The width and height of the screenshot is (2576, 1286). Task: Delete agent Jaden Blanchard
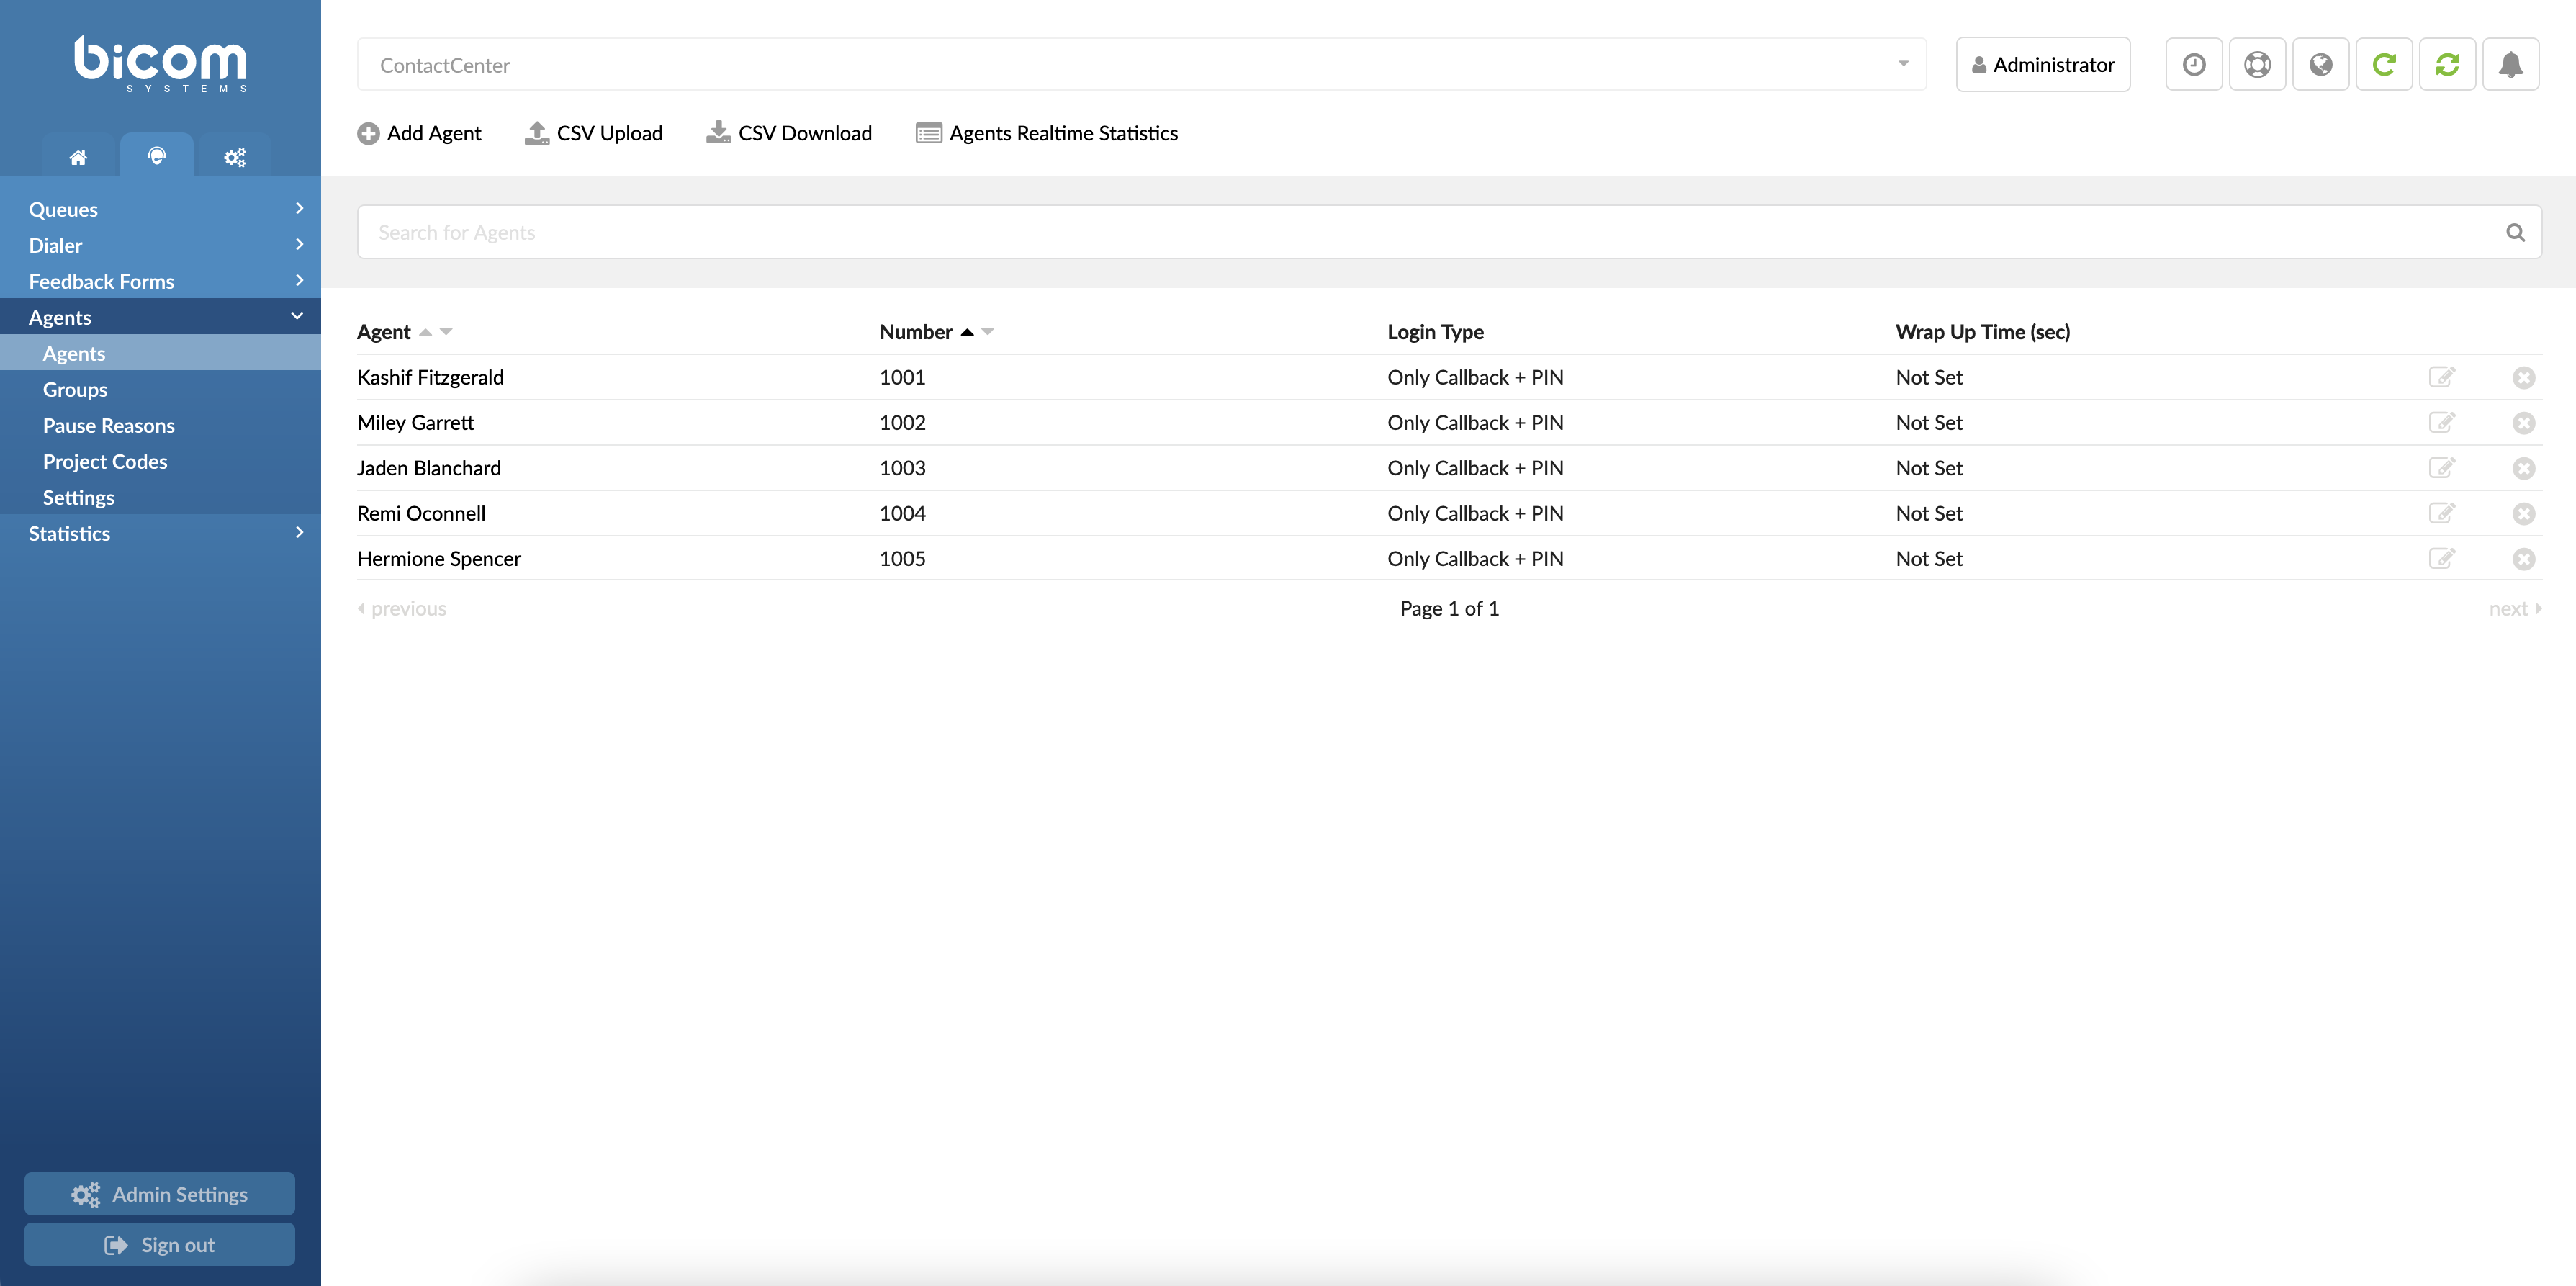[2524, 468]
